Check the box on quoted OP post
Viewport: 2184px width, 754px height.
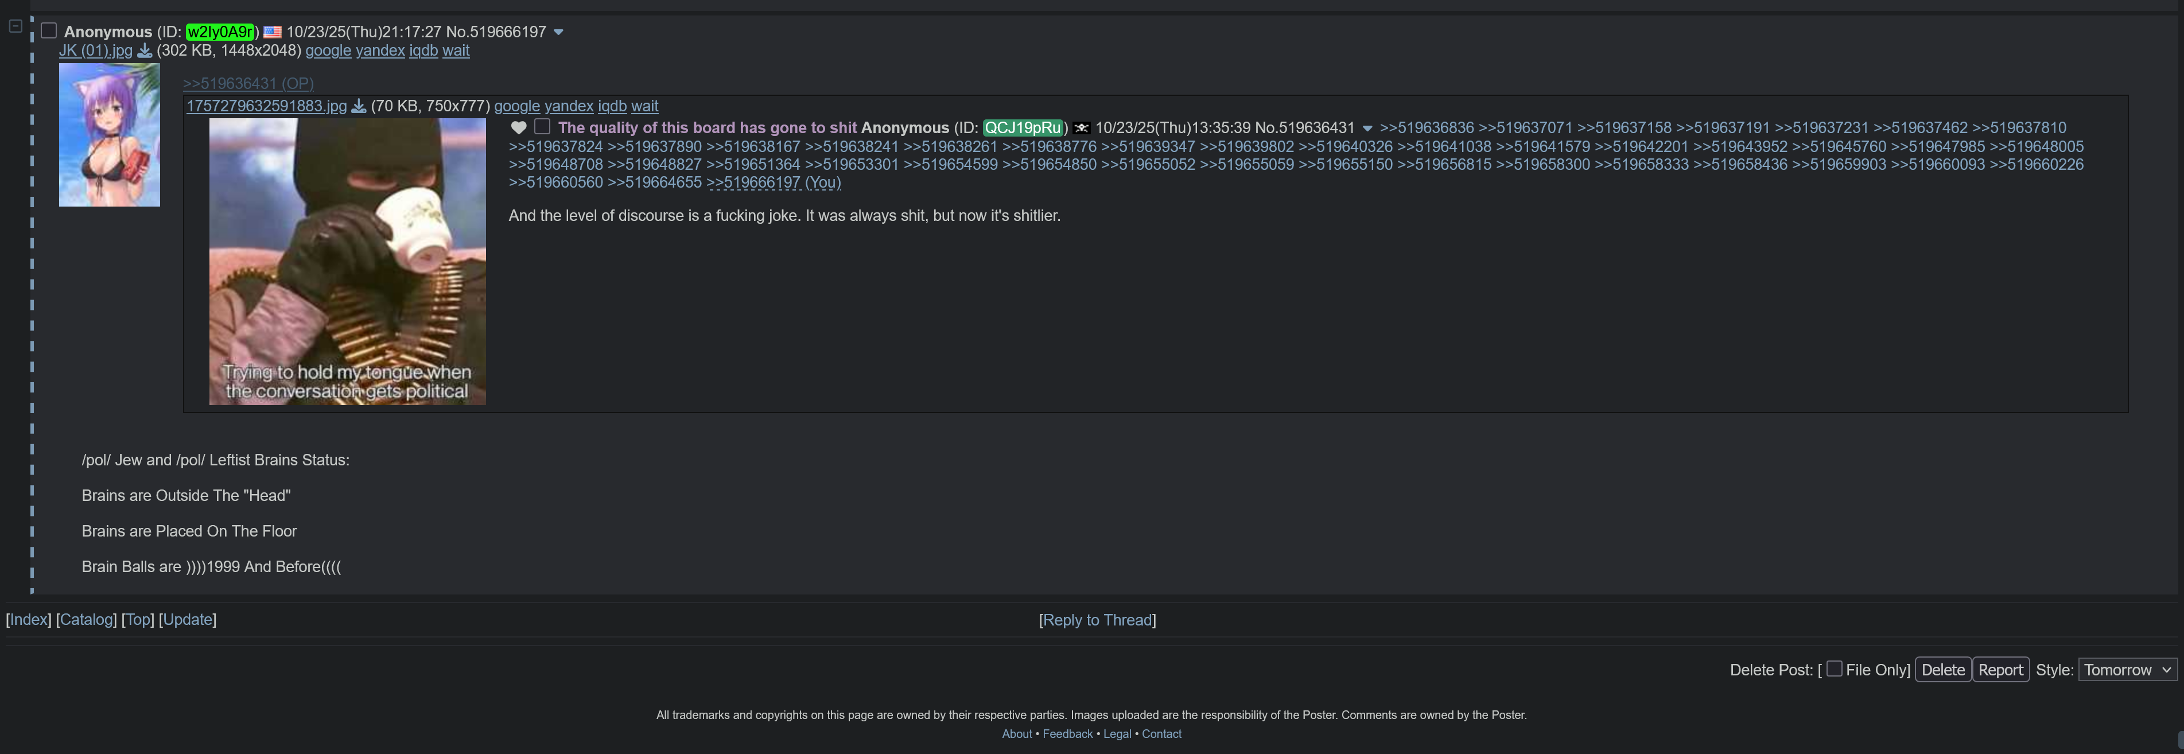click(x=543, y=127)
